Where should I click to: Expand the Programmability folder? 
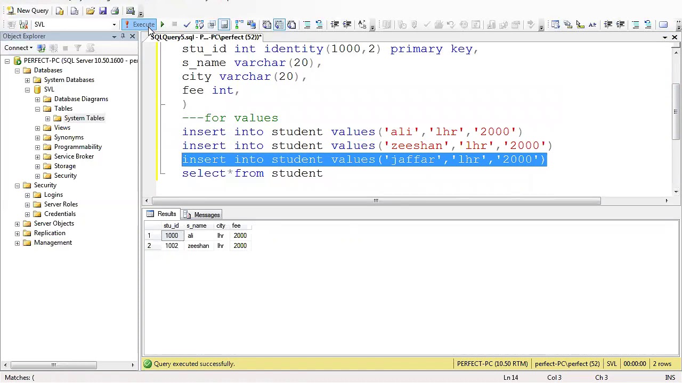(x=37, y=147)
